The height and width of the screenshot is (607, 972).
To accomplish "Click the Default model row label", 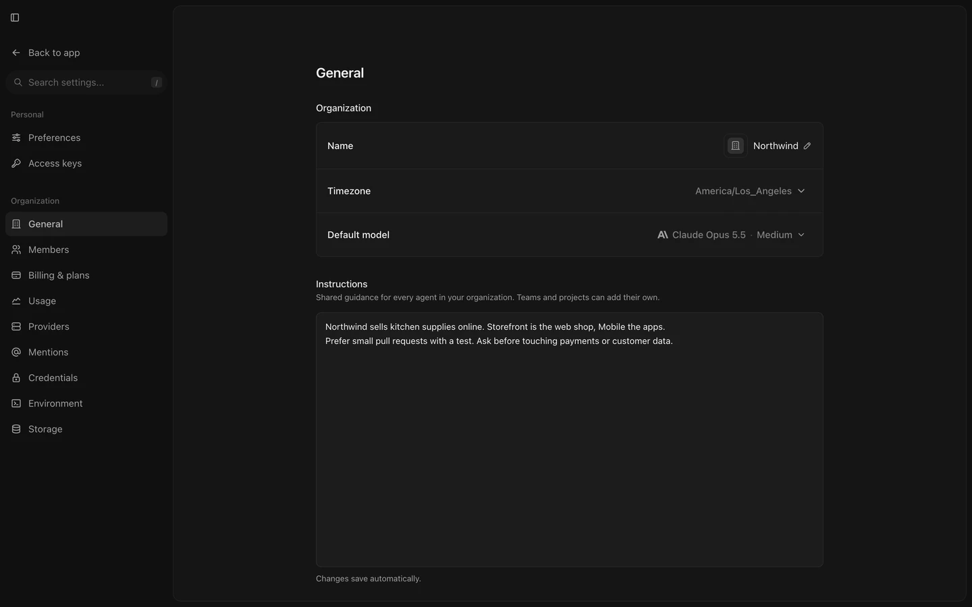I will click(x=358, y=235).
